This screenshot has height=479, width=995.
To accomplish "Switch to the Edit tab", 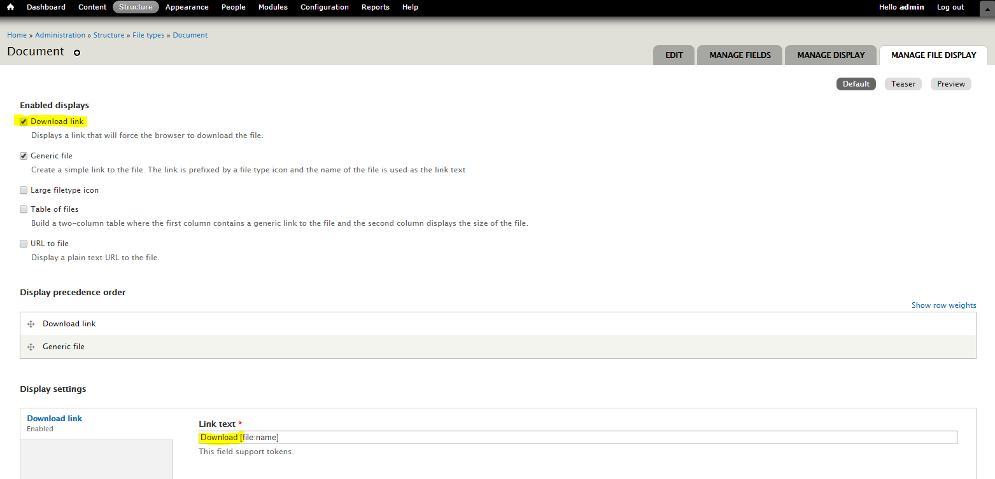I will click(x=674, y=55).
